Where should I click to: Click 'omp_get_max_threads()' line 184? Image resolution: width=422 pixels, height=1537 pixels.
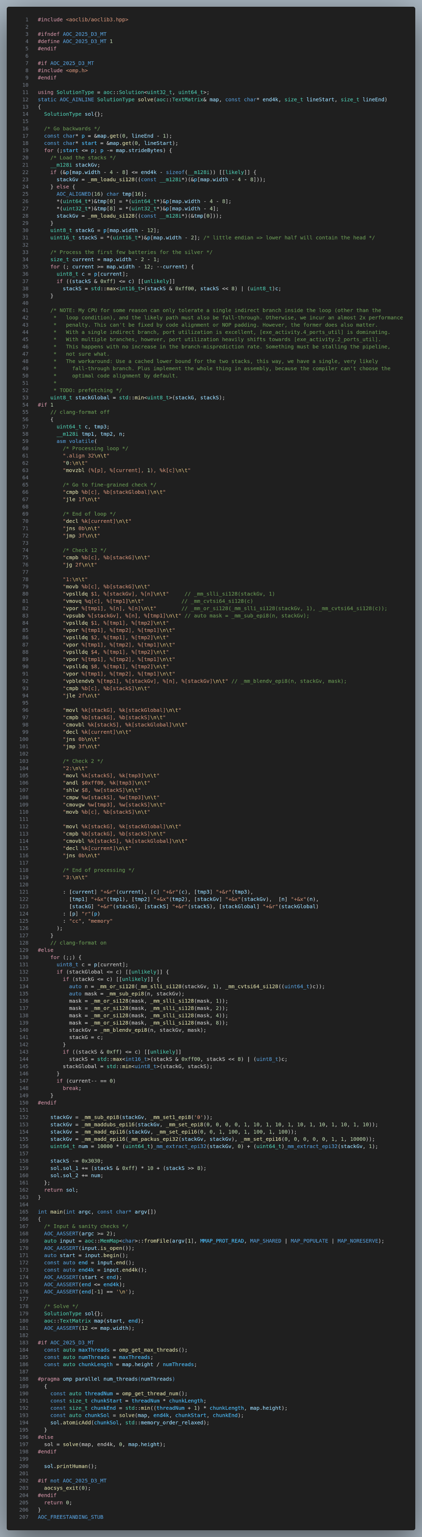pyautogui.click(x=116, y=1350)
